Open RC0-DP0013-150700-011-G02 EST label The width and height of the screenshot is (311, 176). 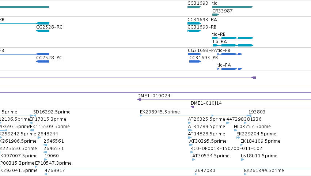click(x=226, y=149)
